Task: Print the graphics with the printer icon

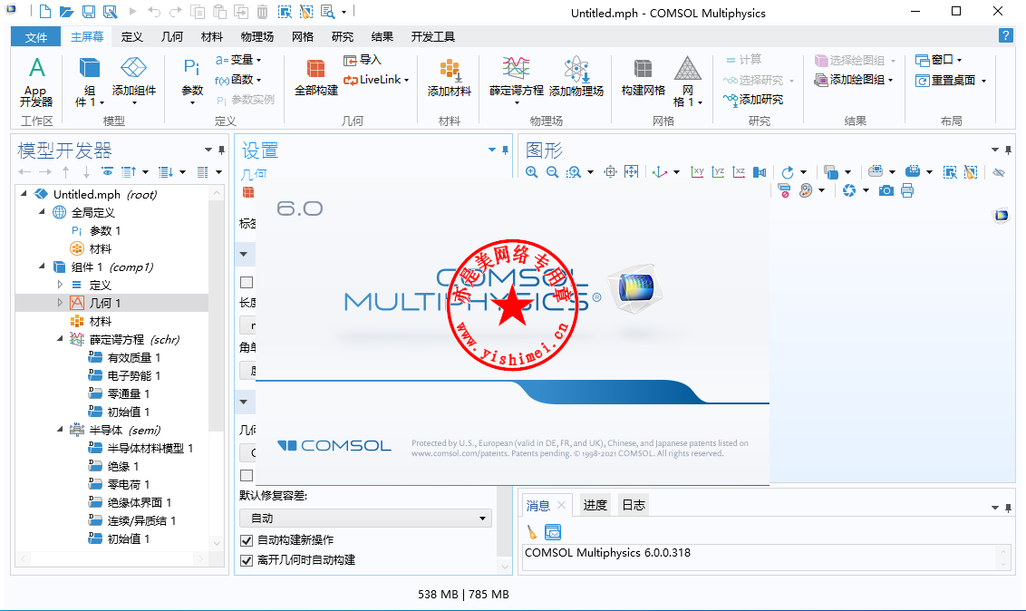Action: pos(907,190)
